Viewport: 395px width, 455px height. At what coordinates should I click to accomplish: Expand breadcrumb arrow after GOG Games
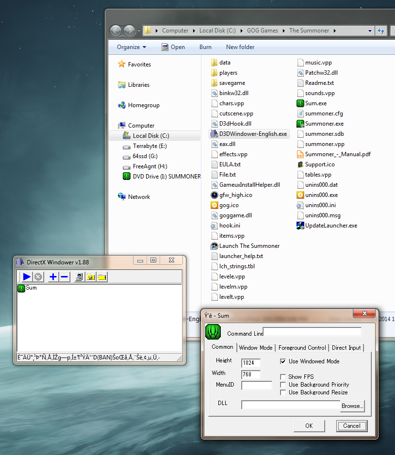[x=283, y=31]
